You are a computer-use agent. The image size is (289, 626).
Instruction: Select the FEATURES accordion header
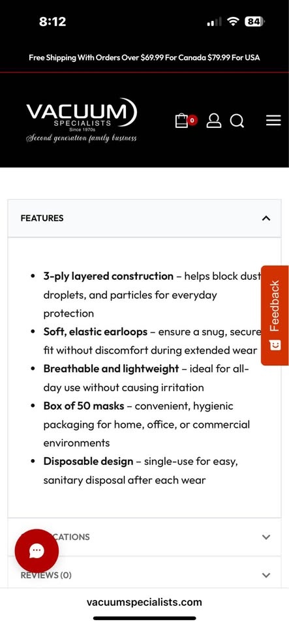[145, 218]
